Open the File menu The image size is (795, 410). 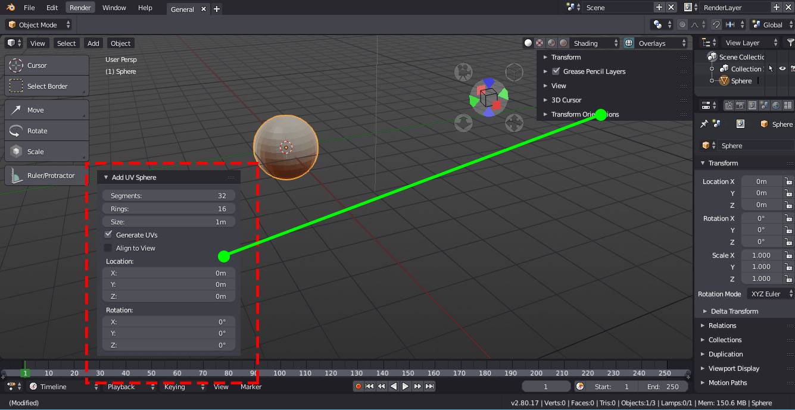(29, 8)
